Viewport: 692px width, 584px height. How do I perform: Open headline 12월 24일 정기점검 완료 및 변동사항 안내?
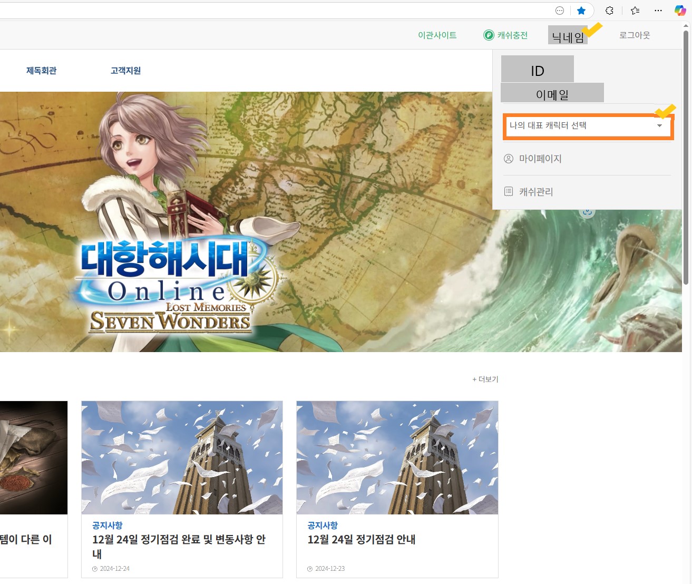(x=179, y=547)
